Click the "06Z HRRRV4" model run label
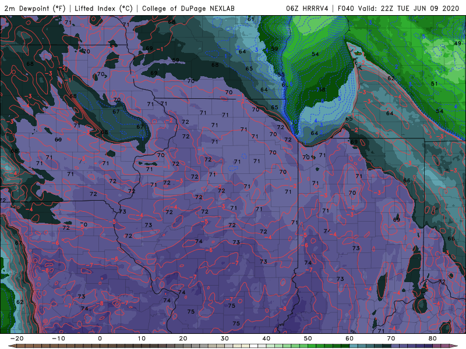Image resolution: width=466 pixels, height=349 pixels. 307,8
